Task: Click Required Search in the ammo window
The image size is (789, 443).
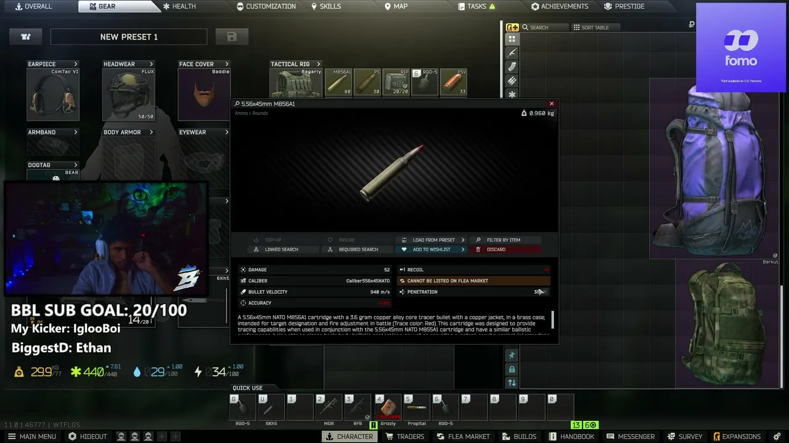Action: (x=359, y=249)
